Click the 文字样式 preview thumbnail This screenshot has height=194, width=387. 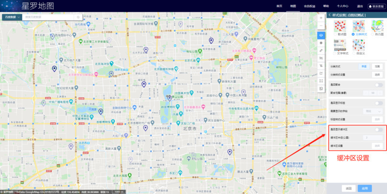click(340, 45)
